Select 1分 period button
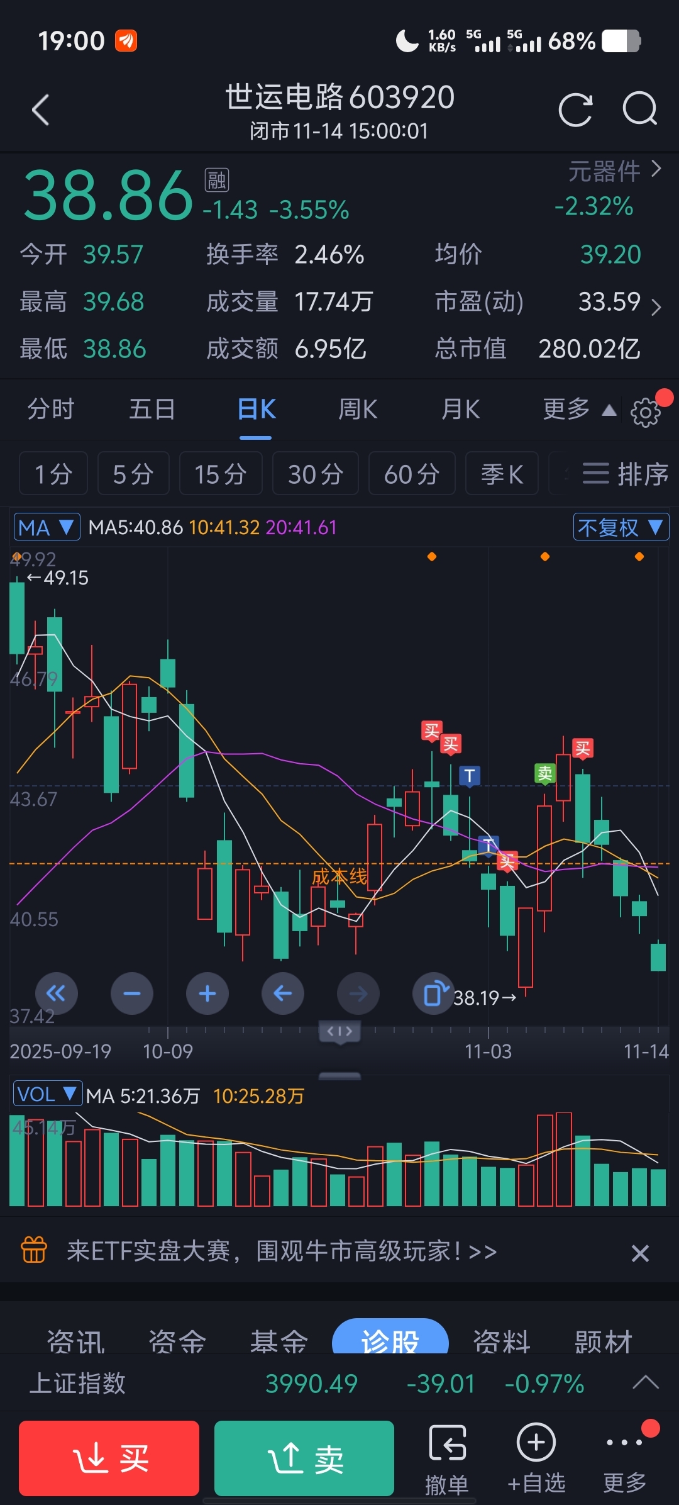The height and width of the screenshot is (1505, 679). pyautogui.click(x=53, y=473)
